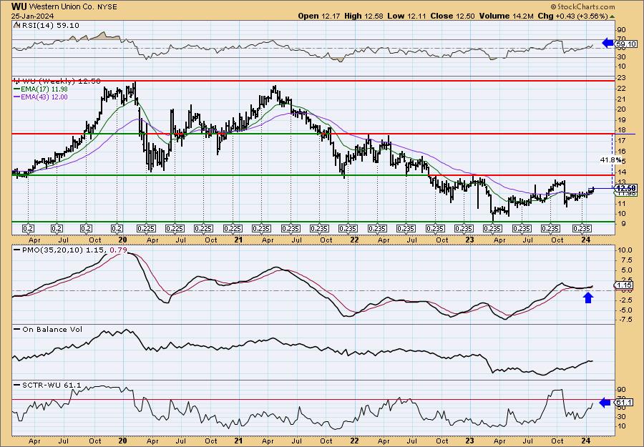Click the bold WU ticker symbol
Screen dimensions: 644x447
tap(20, 6)
